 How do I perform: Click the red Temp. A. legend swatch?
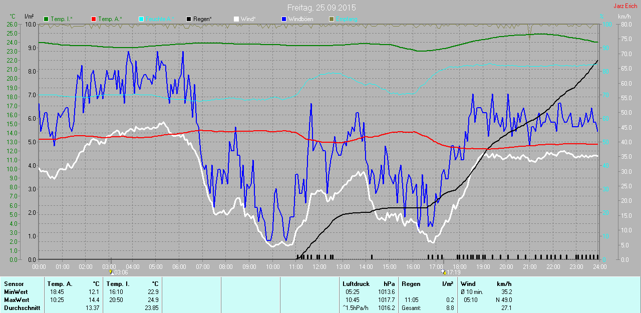click(x=94, y=19)
